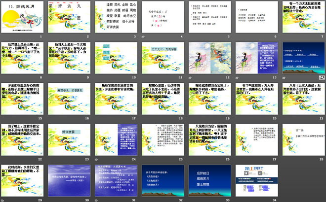Click animation star icon under slide 31
Viewport: 326px width, 202px height.
point(96,201)
